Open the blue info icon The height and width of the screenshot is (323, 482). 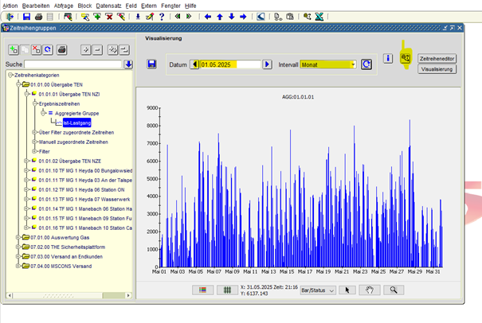click(388, 58)
